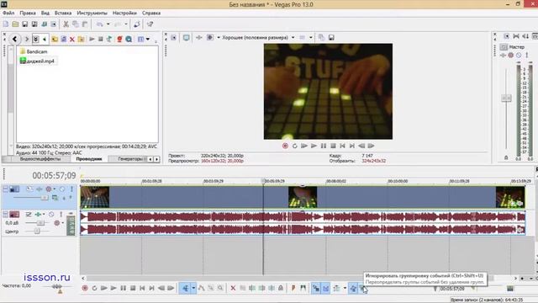
Task: Click the video track level slider
Action: [45, 198]
